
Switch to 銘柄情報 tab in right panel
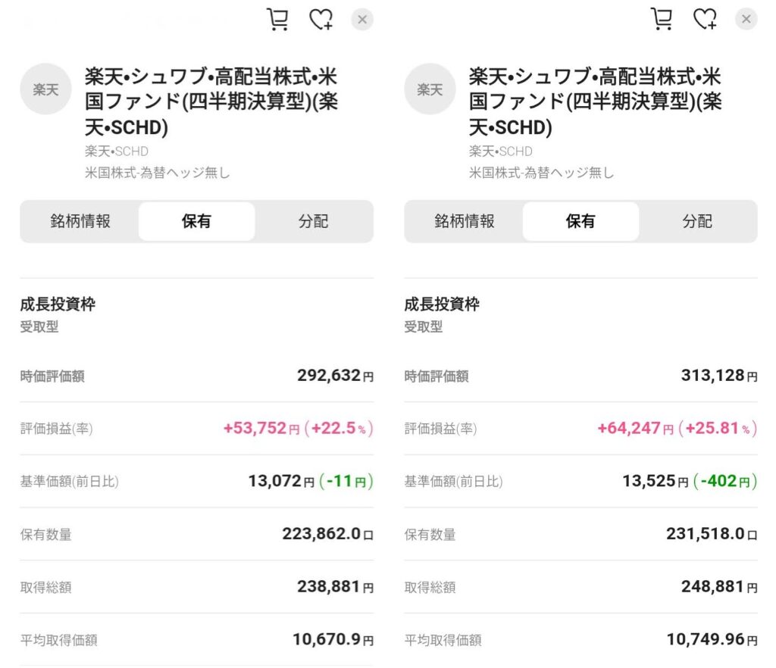click(x=465, y=221)
